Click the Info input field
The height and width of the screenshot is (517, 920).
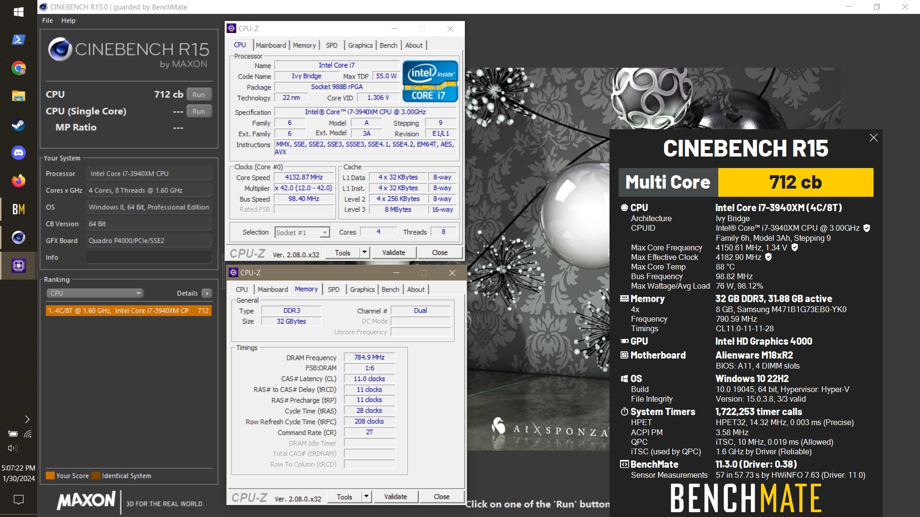149,258
